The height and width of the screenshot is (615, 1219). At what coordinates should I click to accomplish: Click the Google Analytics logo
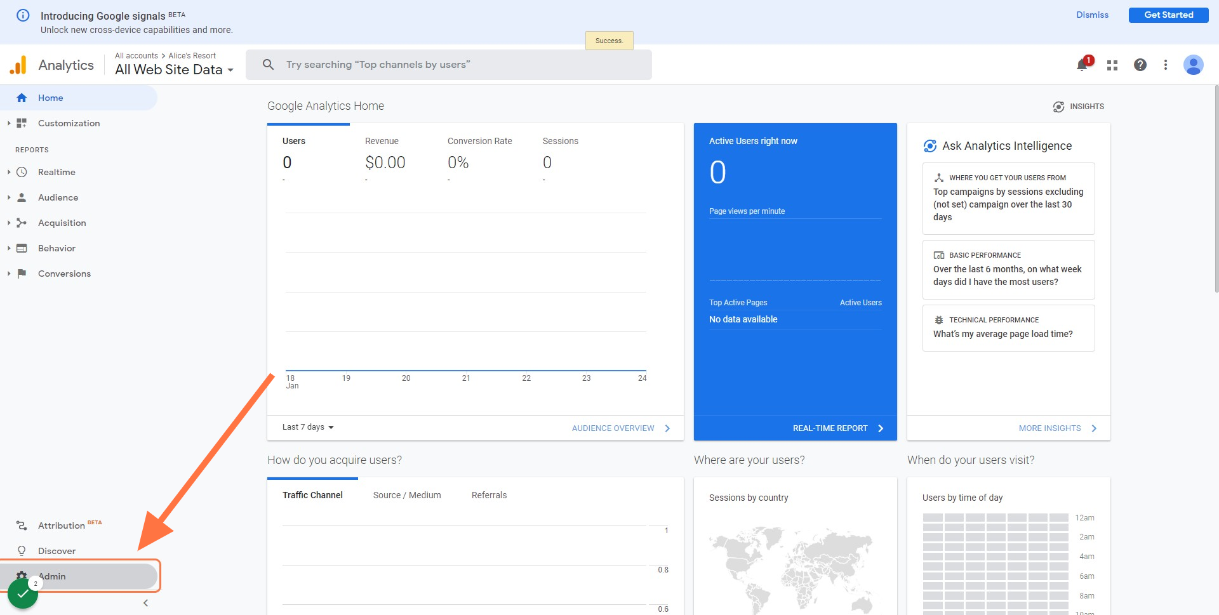18,65
